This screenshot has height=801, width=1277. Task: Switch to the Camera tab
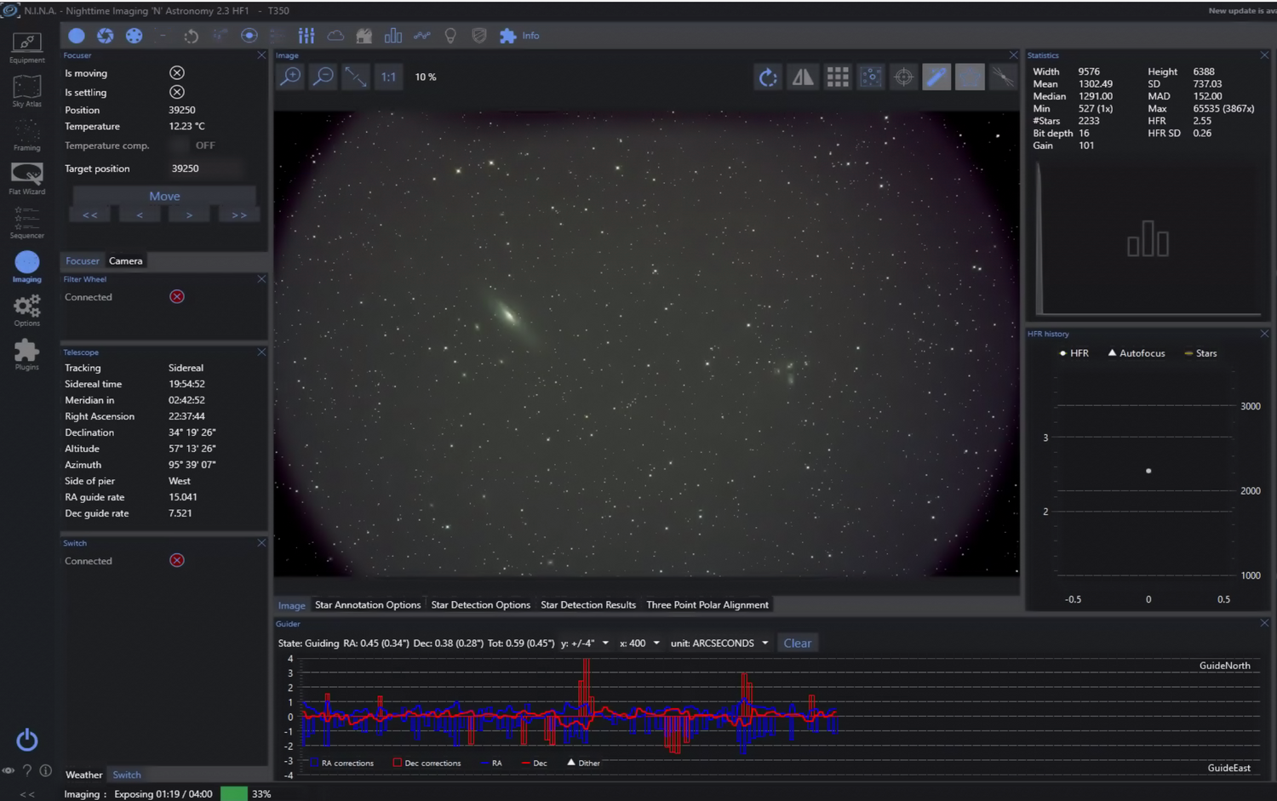click(125, 261)
